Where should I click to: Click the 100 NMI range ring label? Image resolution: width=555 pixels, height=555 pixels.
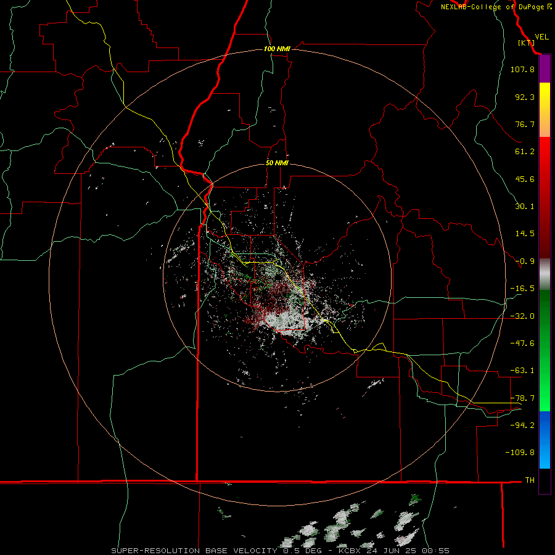point(277,49)
